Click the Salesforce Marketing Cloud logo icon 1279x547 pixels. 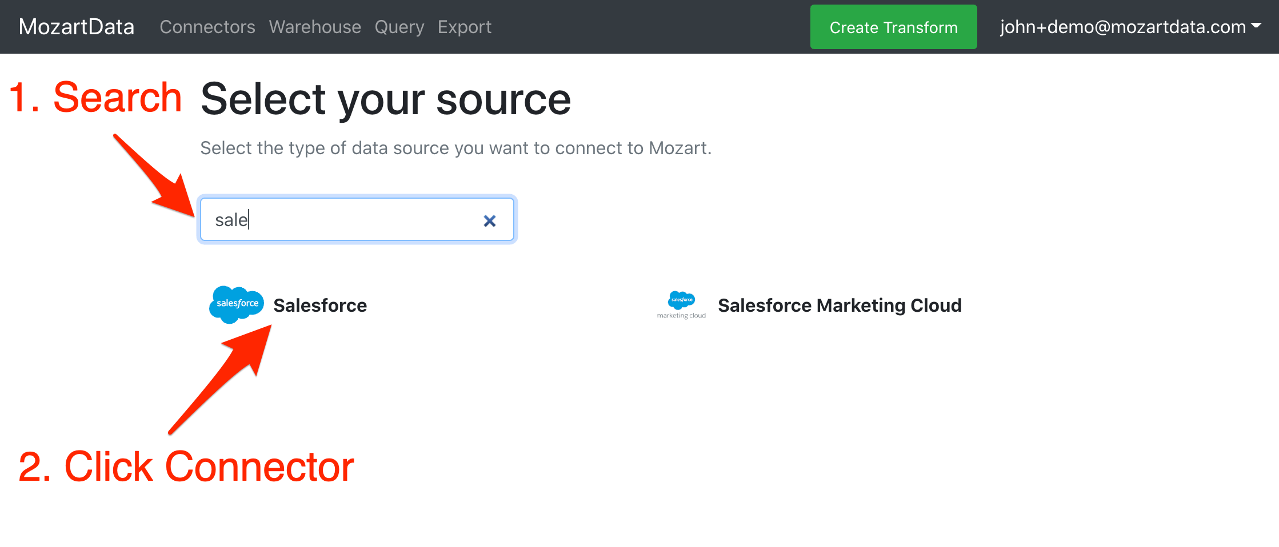pos(681,305)
